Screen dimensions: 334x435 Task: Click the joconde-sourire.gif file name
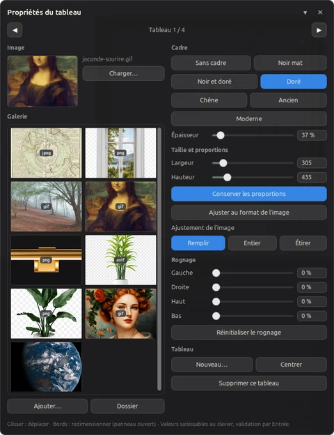107,59
